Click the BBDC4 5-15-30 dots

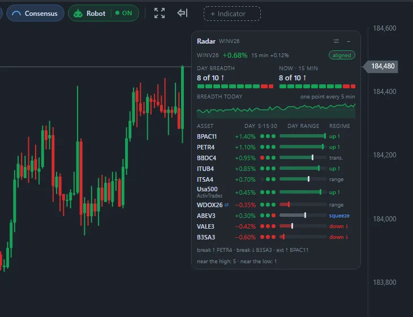[268, 158]
